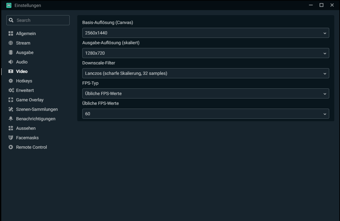
Task: Open the Basis-Auflösung (Canvas) dropdown
Action: click(205, 33)
